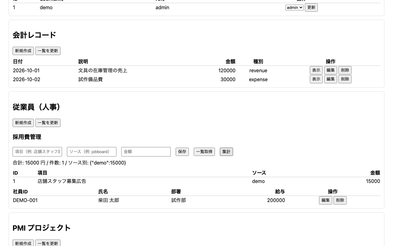Select the 文具の在庫管理の売上 description text
Viewport: 393px width, 246px height.
103,70
